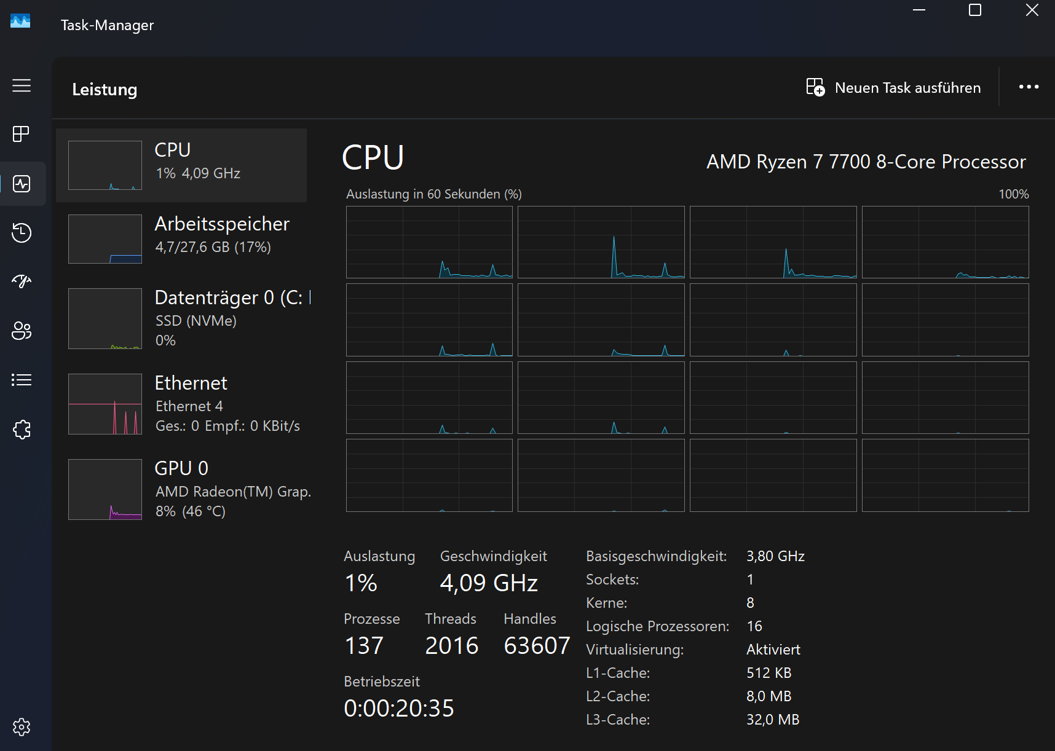Click the Datenträger 0 mini graph thumbnail
This screenshot has width=1055, height=751.
click(x=105, y=318)
